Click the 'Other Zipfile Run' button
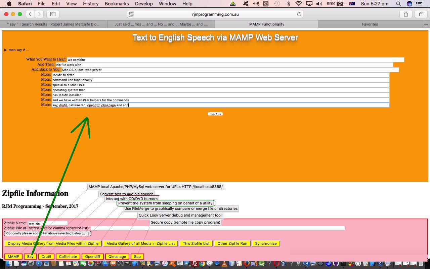This screenshot has width=430, height=269. (x=232, y=243)
